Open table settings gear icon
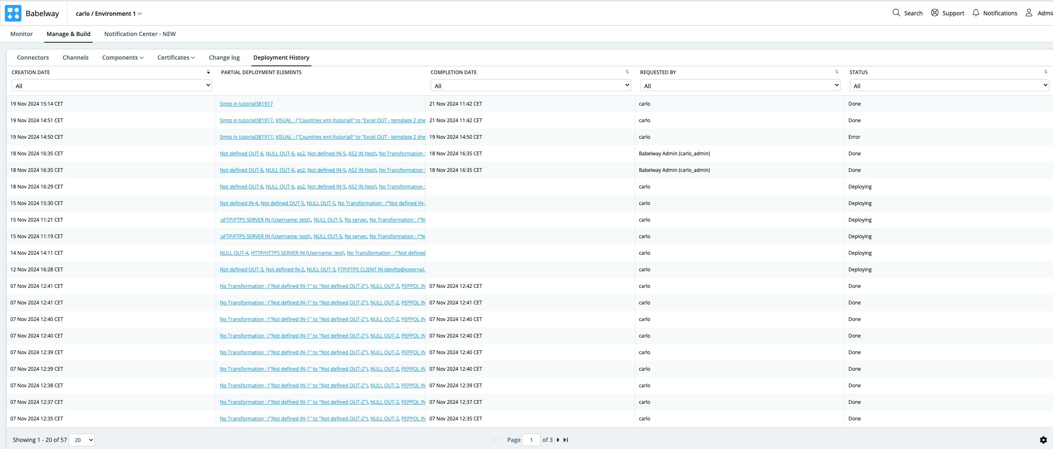This screenshot has width=1053, height=449. [1043, 440]
